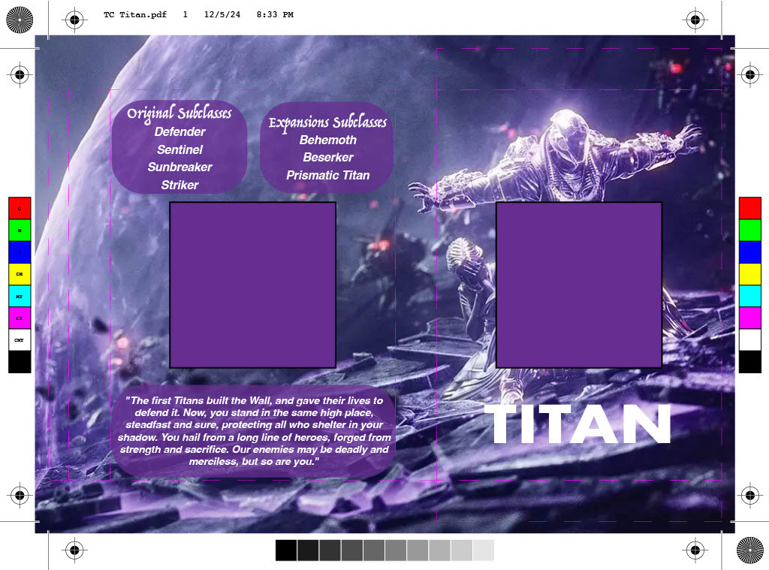This screenshot has width=769, height=570.
Task: Select the Defender subclass listing
Action: (x=179, y=132)
